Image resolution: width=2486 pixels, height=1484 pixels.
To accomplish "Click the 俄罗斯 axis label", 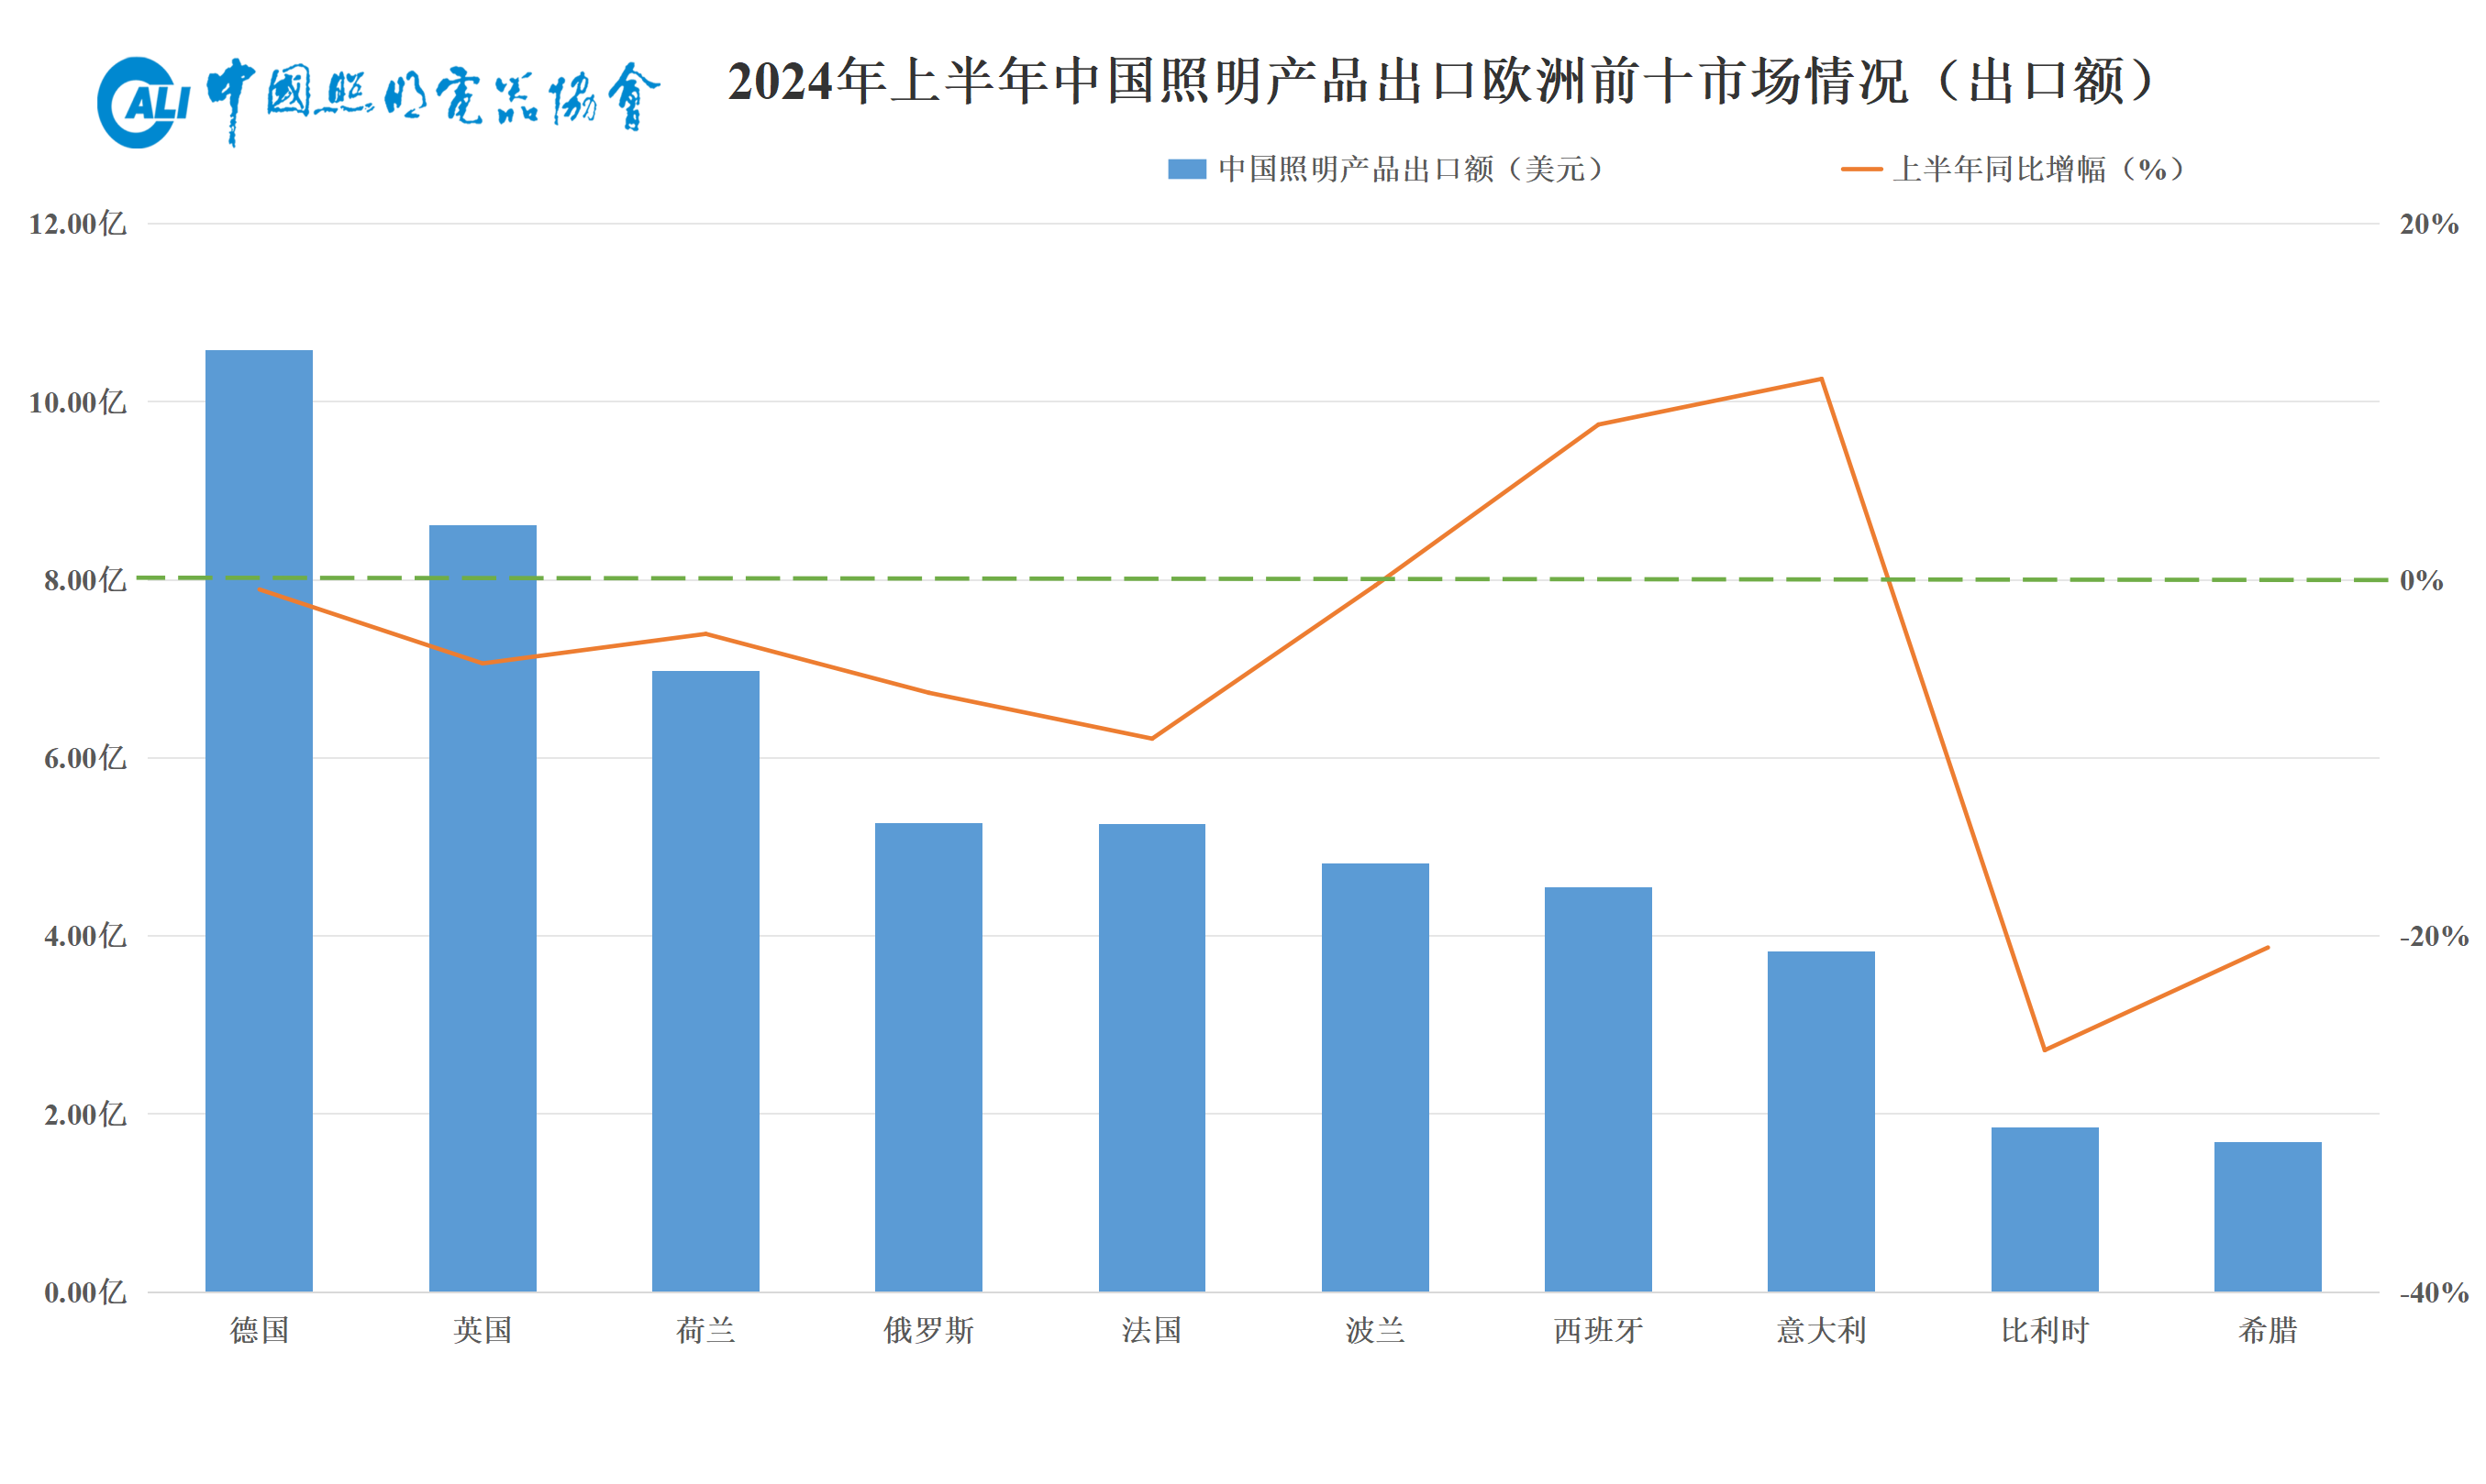I will click(928, 1330).
